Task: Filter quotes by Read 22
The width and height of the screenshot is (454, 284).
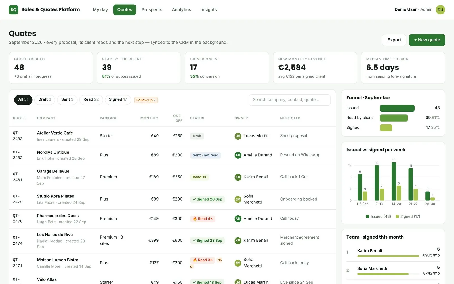Action: [91, 99]
